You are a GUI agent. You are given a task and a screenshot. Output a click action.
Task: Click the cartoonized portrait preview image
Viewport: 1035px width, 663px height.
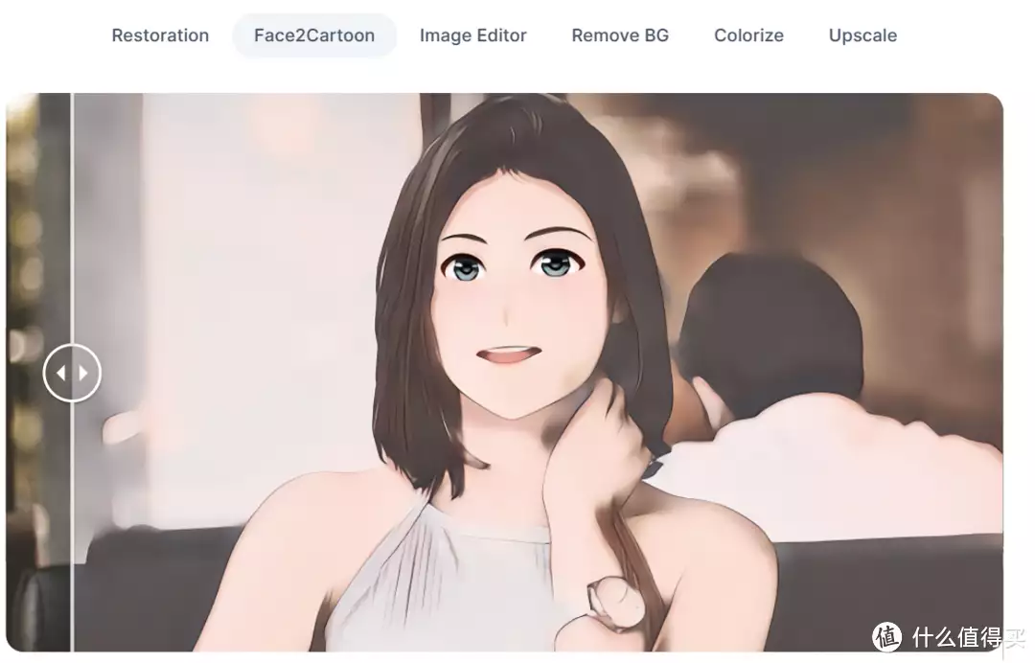point(504,372)
